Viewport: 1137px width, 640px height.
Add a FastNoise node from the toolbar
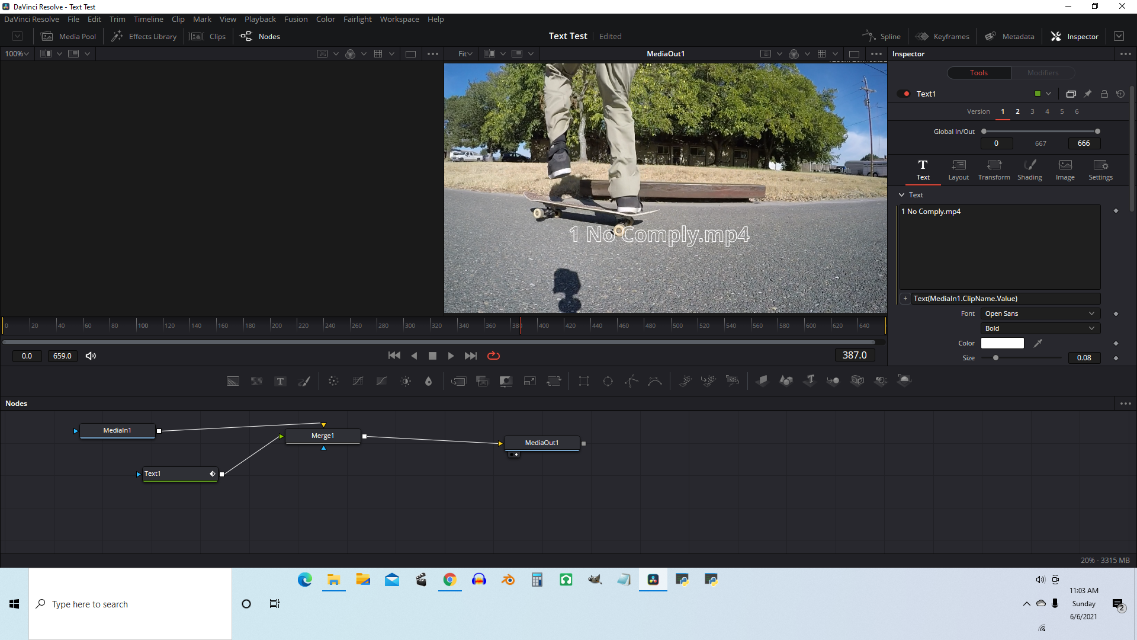click(x=256, y=381)
